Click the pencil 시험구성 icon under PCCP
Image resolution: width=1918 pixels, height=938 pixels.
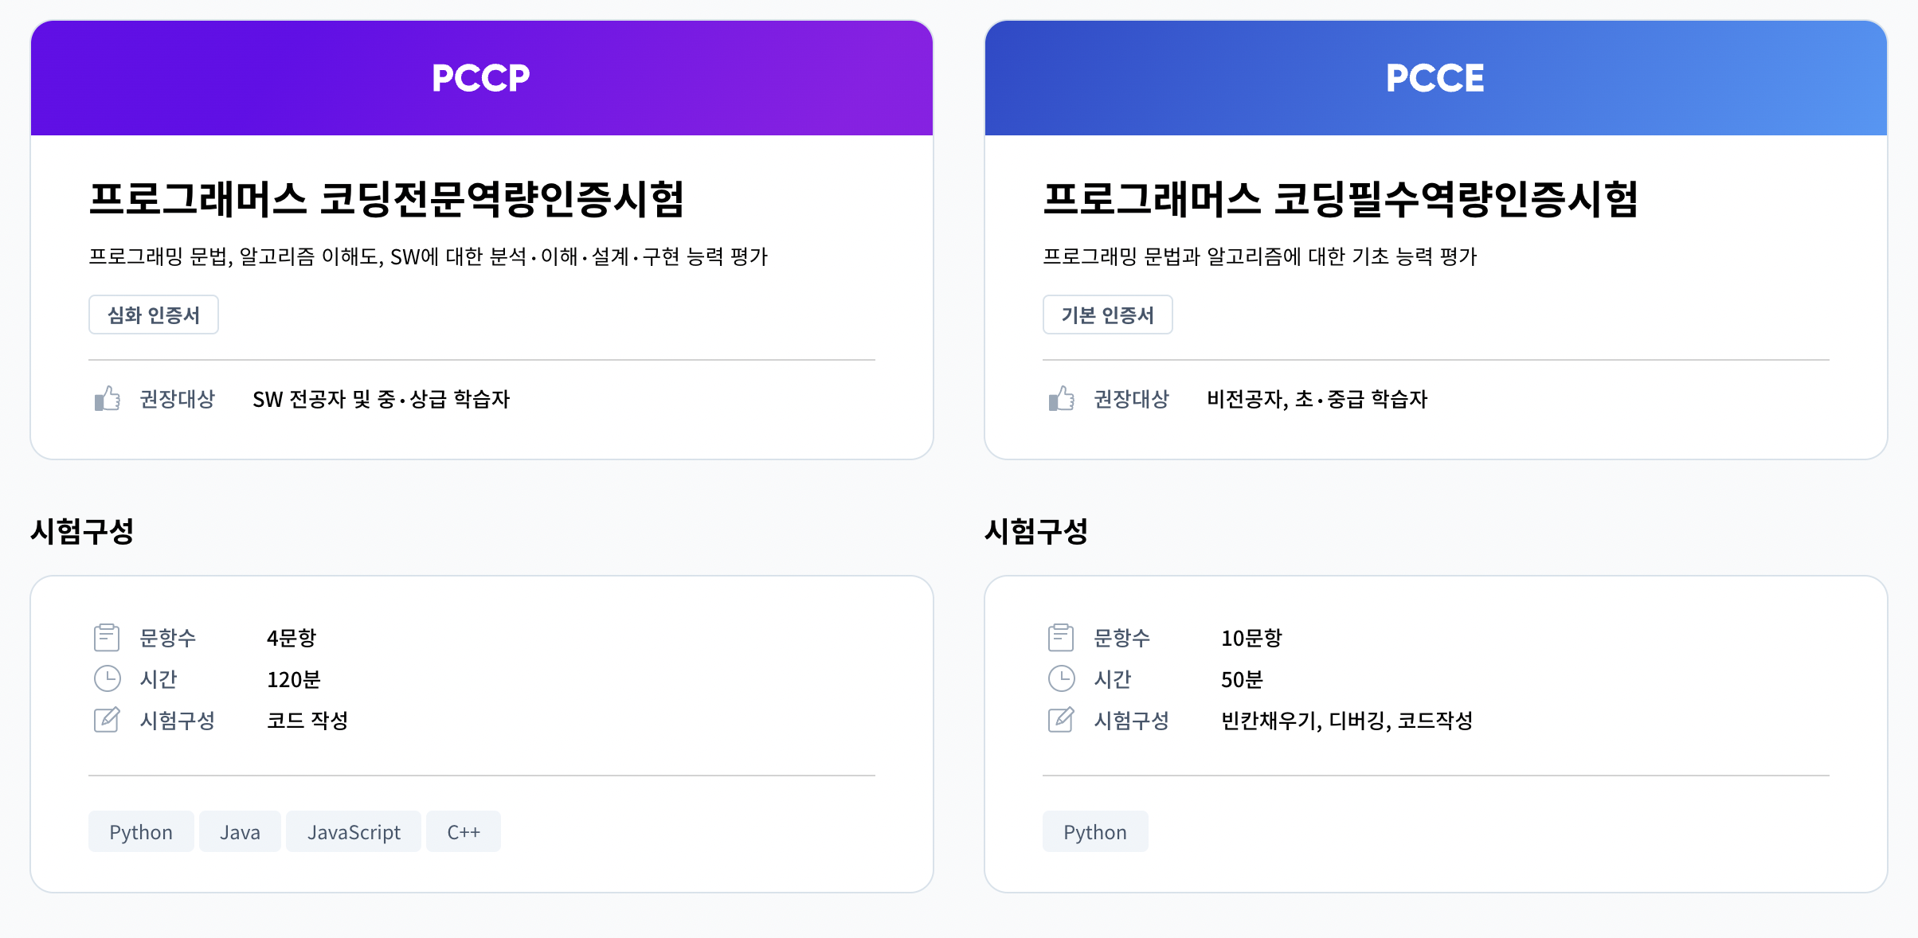[x=107, y=720]
